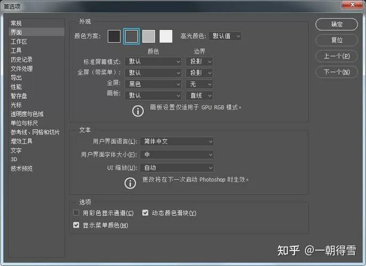
Task: Click the info icon beside the artboard settings note
Action: point(138,111)
